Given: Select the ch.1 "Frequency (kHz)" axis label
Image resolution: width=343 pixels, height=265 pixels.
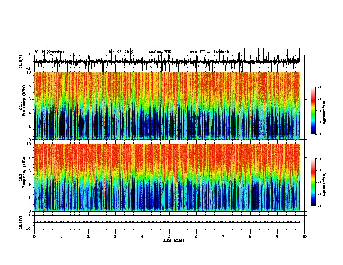Looking at the screenshot, I should (24, 101).
